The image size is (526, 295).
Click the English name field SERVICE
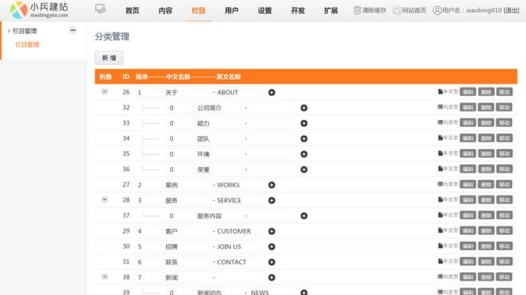pos(239,201)
